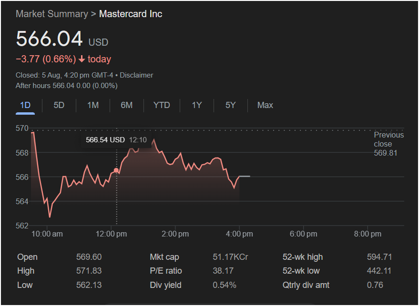Image resolution: width=419 pixels, height=306 pixels.
Task: Click the Div yield value 0.54%
Action: click(225, 285)
